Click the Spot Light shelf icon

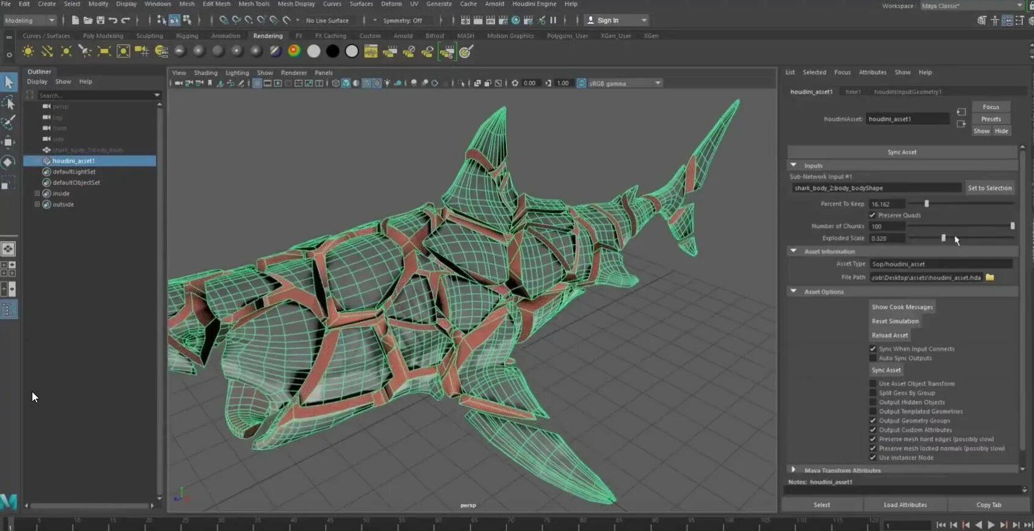pyautogui.click(x=85, y=52)
